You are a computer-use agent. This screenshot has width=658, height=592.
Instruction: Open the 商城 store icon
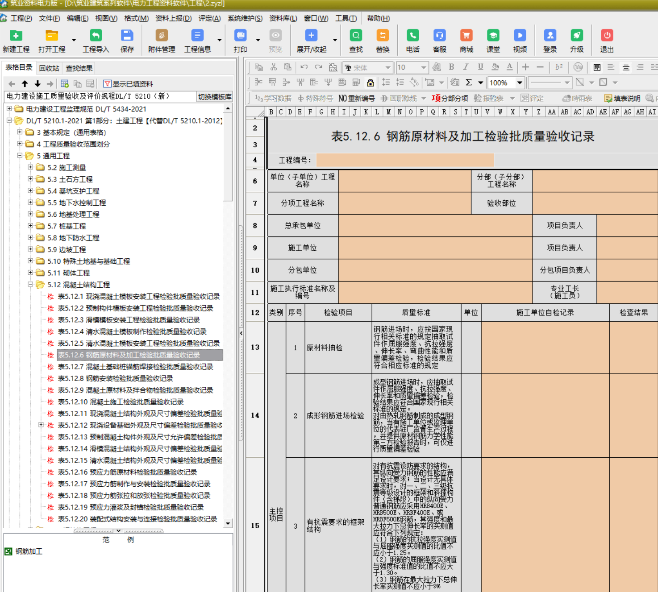[466, 36]
